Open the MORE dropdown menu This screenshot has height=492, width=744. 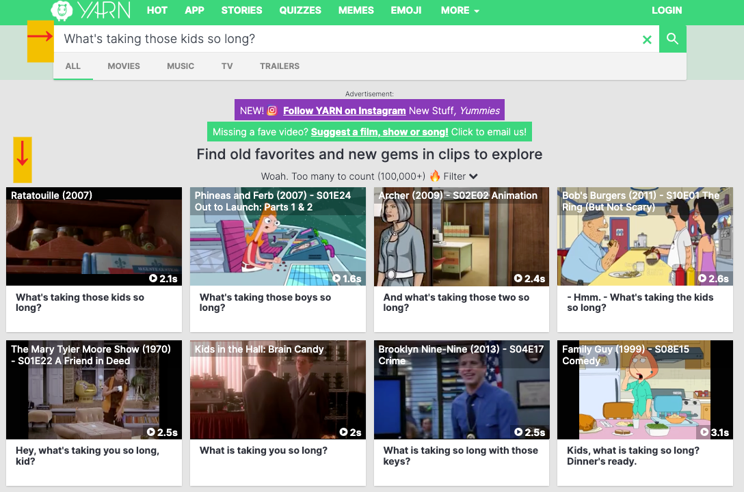pyautogui.click(x=460, y=10)
